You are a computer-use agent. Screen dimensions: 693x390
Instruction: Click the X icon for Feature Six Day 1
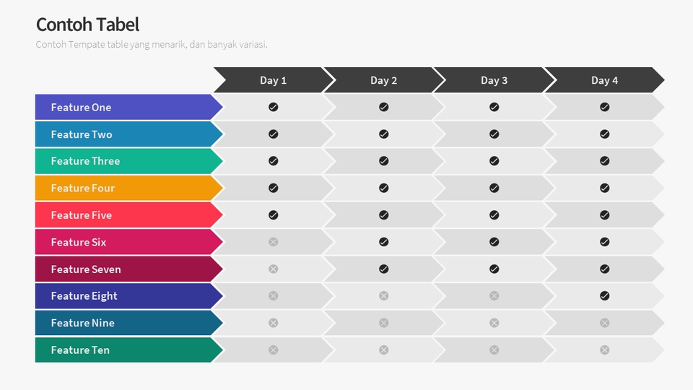[273, 242]
